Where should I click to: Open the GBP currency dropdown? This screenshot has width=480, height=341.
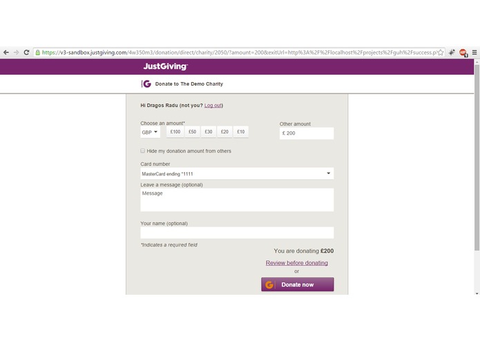click(x=150, y=132)
